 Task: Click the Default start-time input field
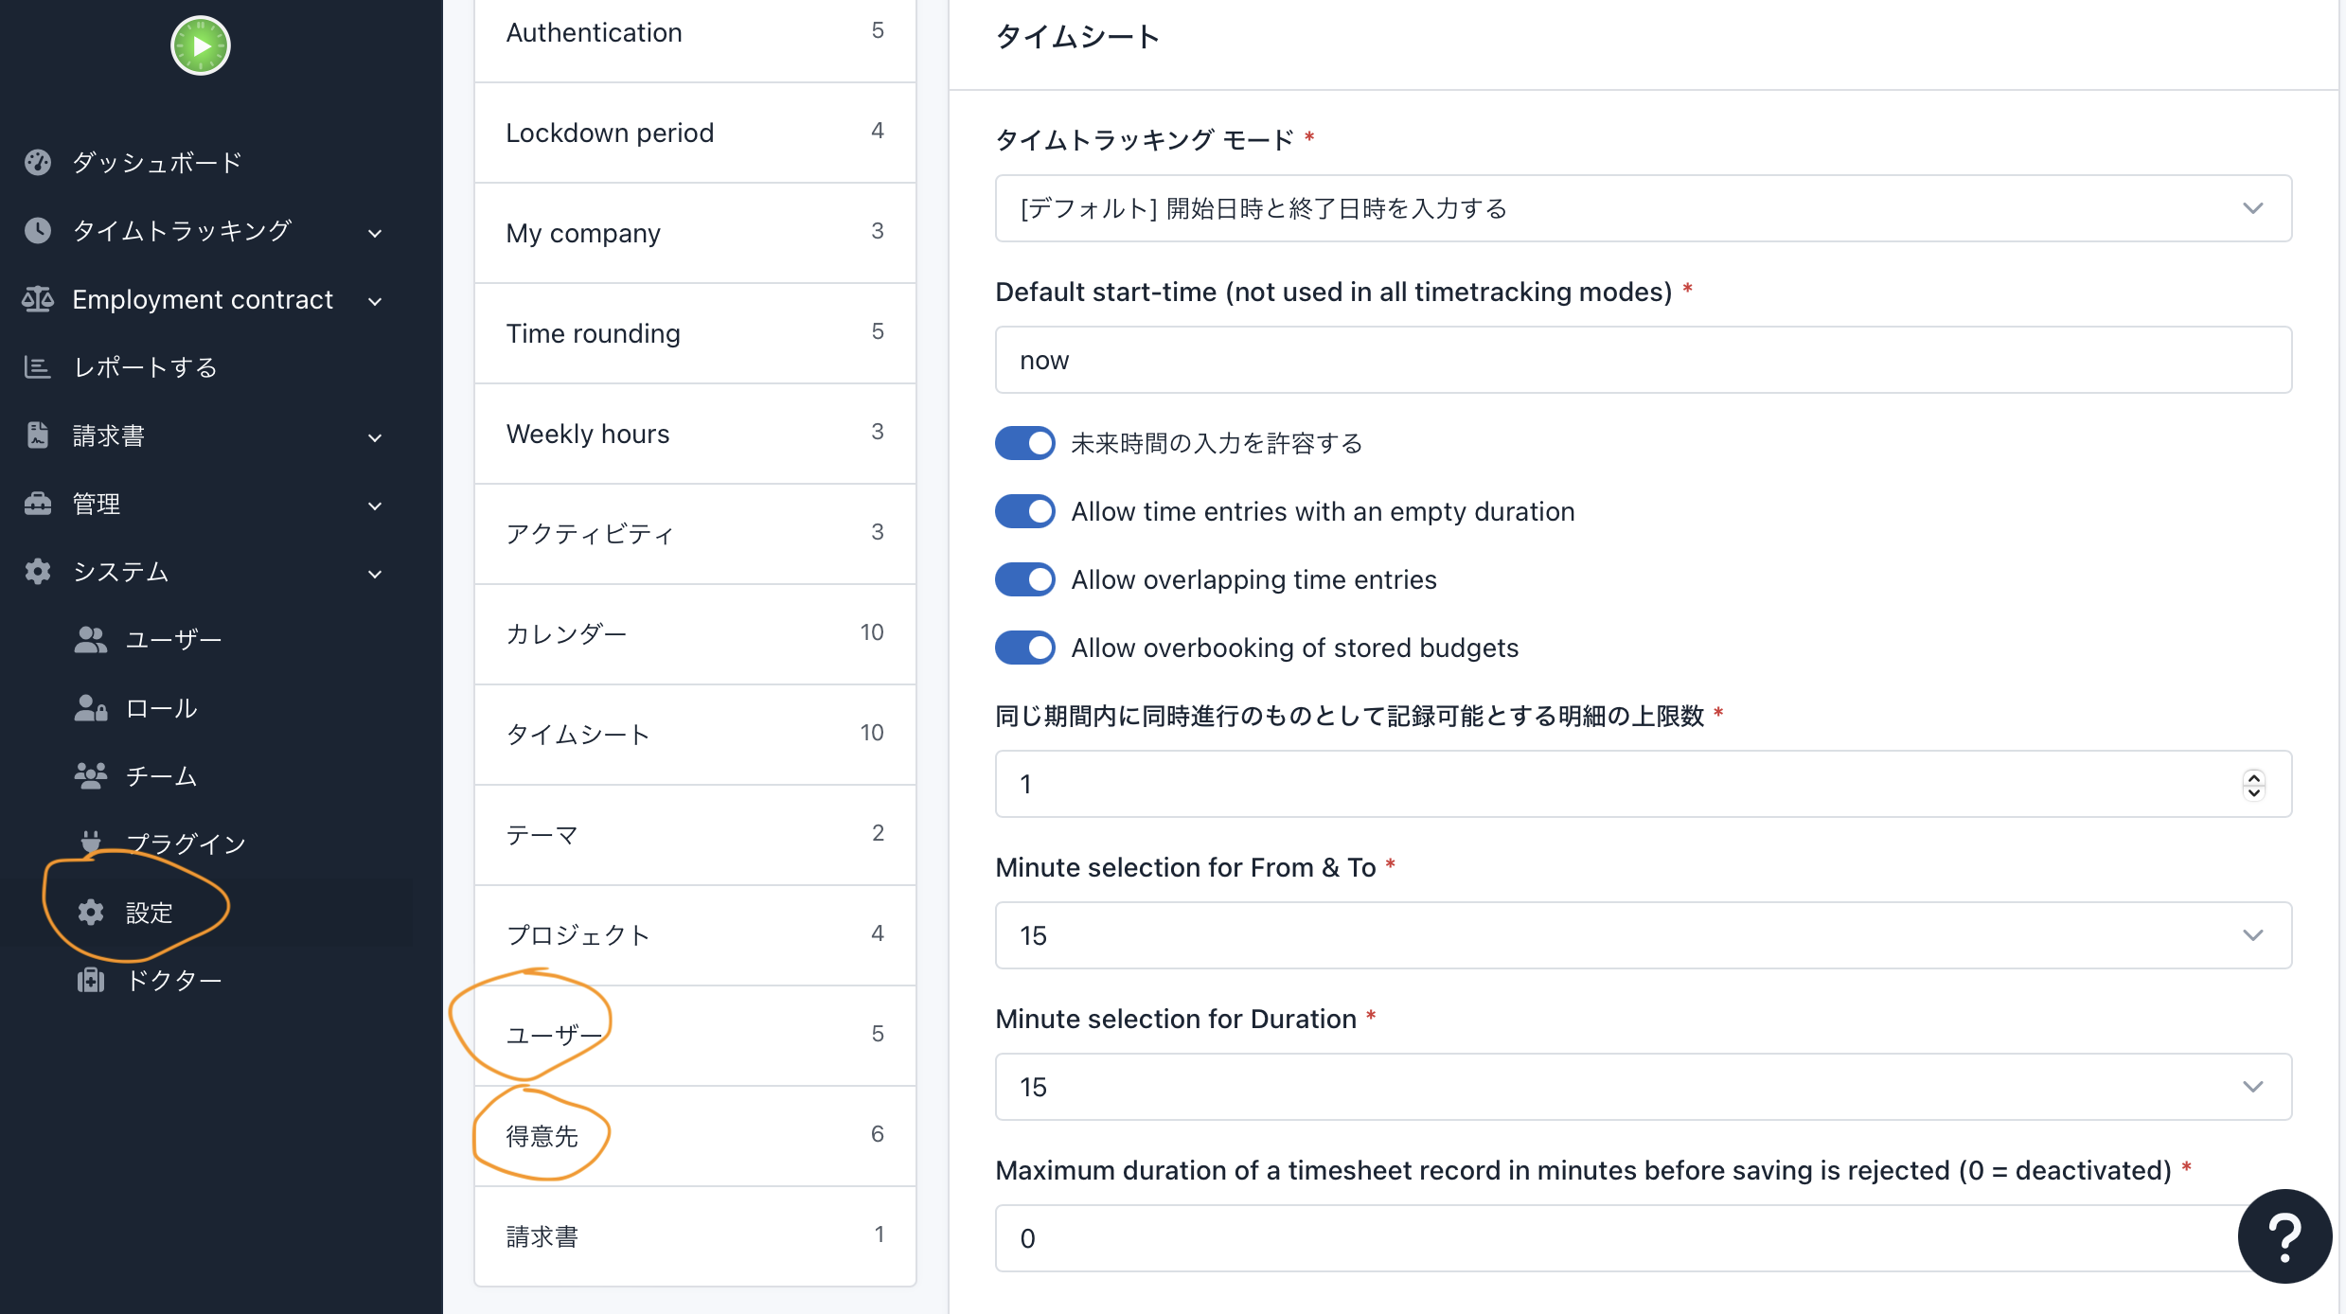coord(1643,360)
